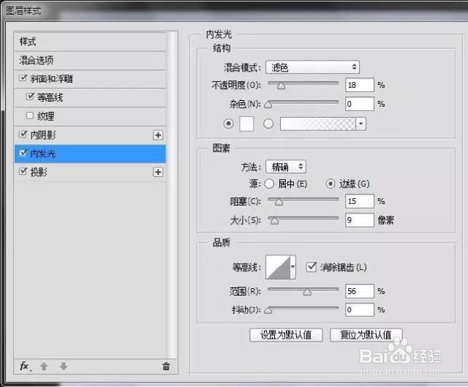Click the move effect down arrow
Screen dimensions: 468x387
(64, 366)
